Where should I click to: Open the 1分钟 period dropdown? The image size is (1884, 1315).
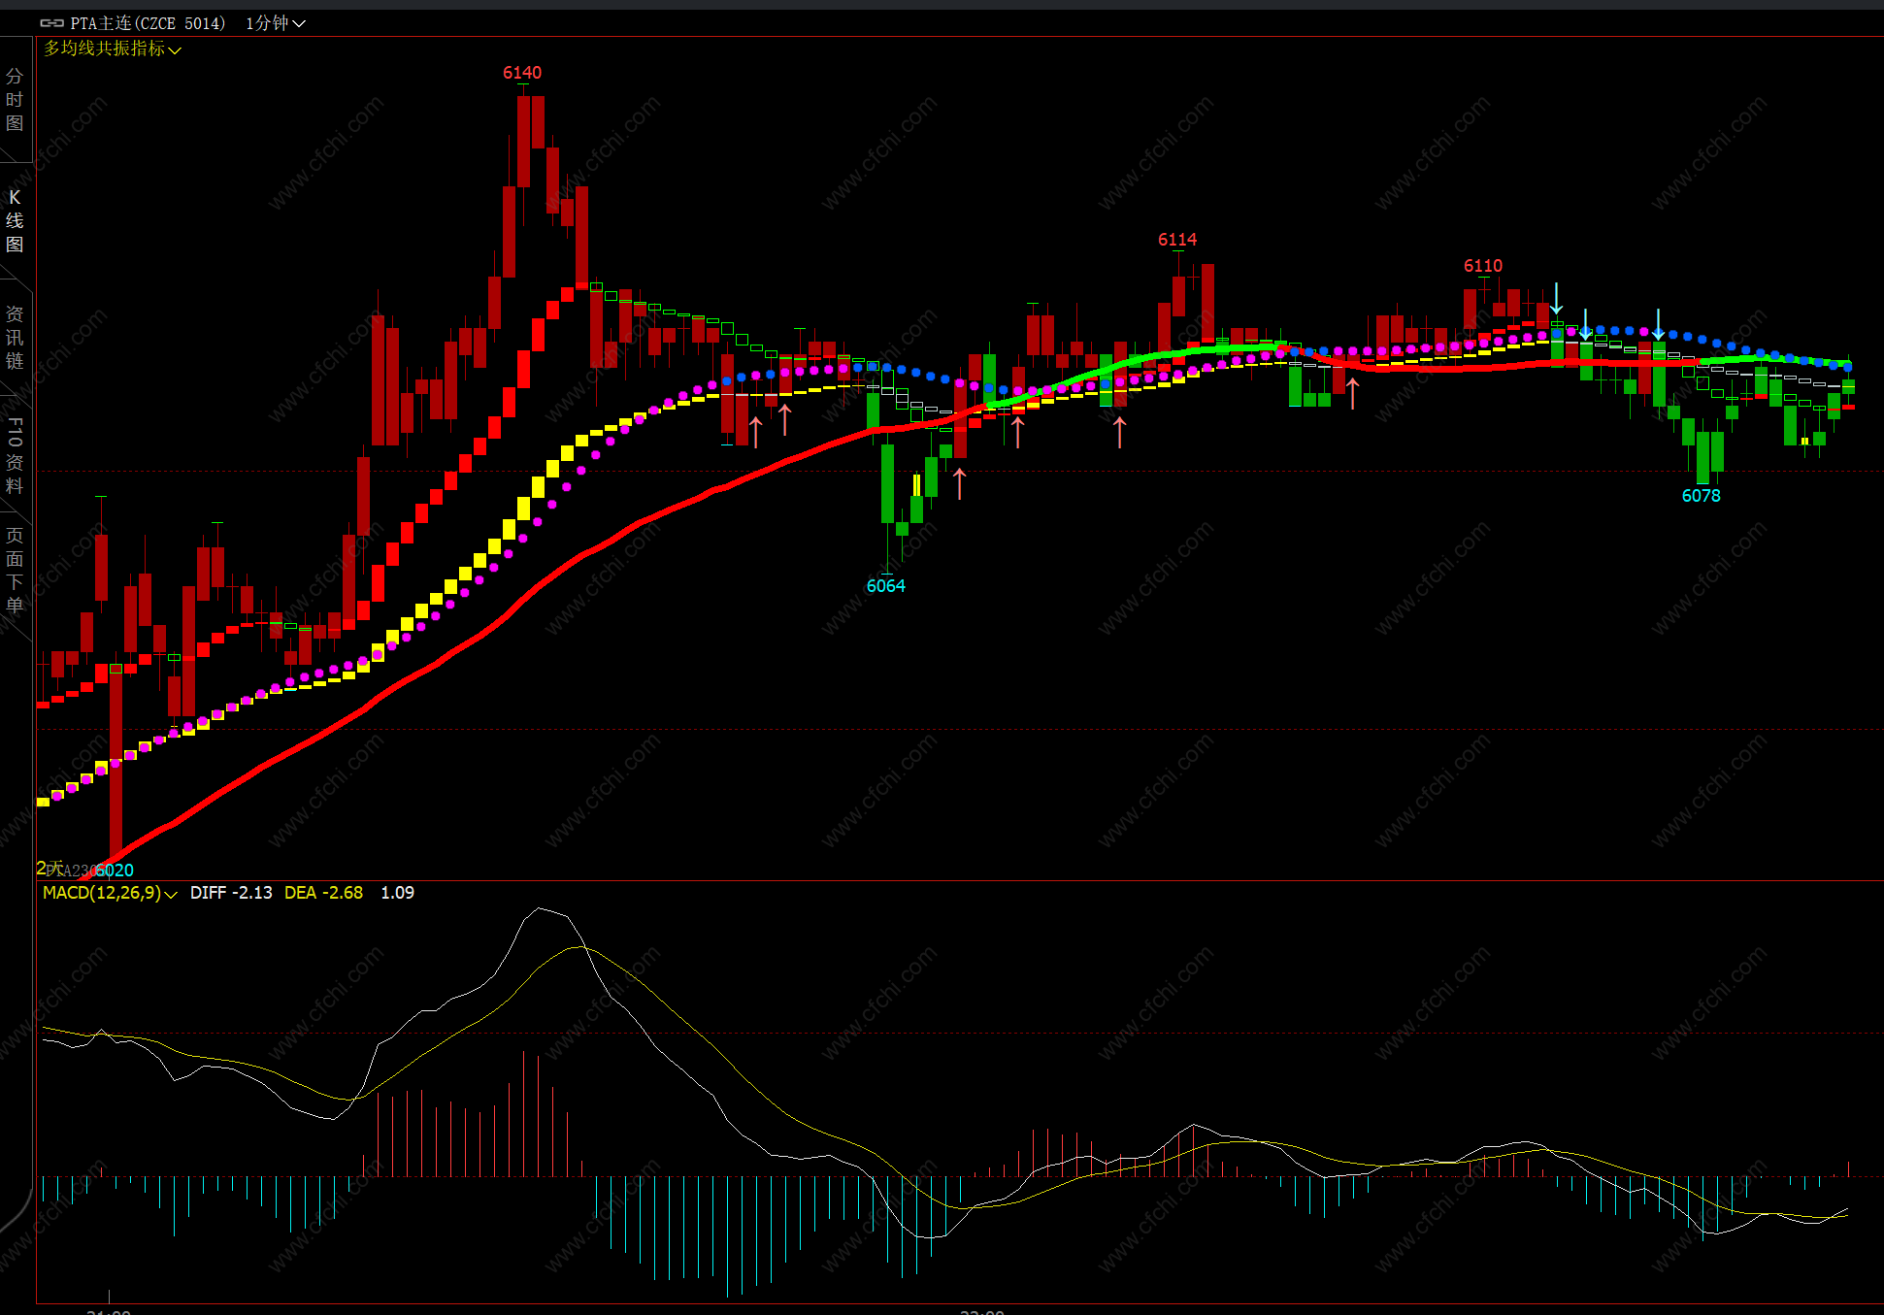[275, 22]
